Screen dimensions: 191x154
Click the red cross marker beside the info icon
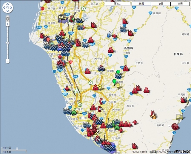(114, 36)
